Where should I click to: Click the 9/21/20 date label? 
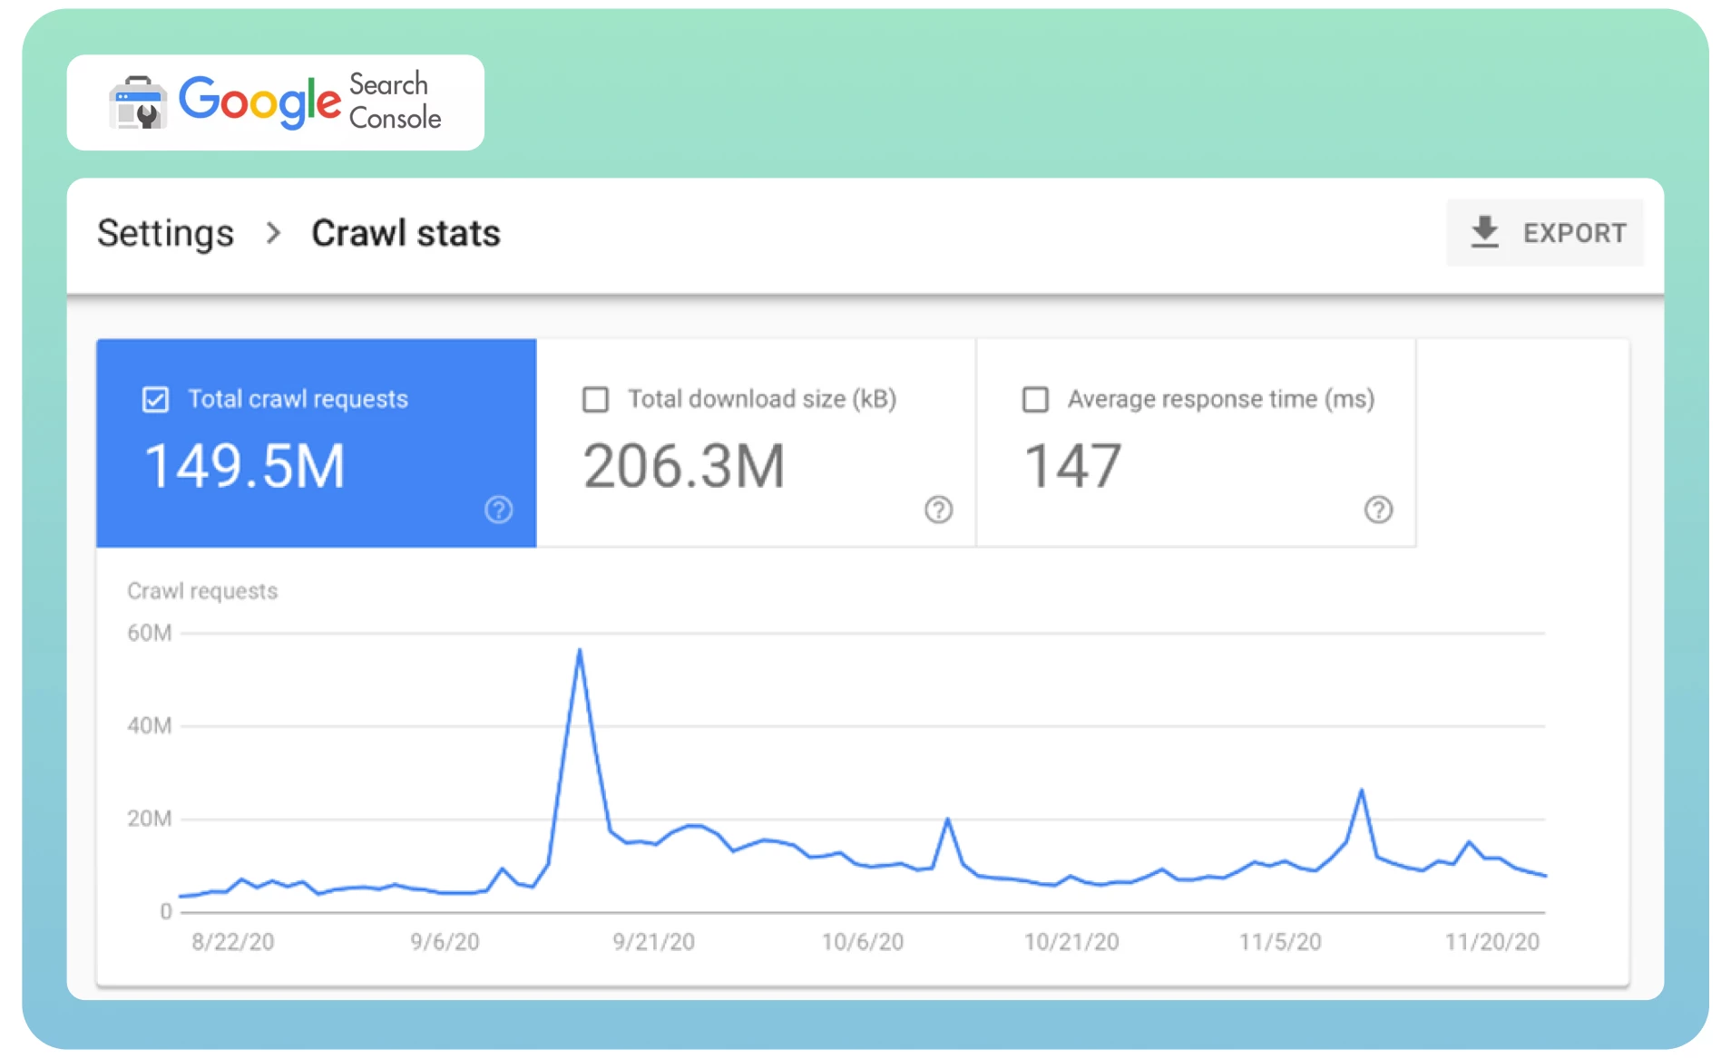[653, 942]
